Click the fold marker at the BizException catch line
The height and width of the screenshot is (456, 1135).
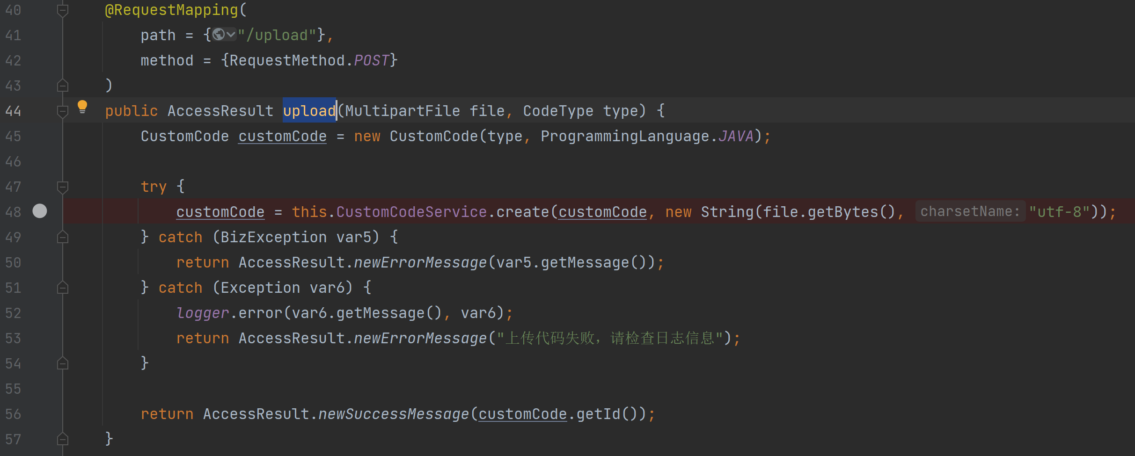(x=62, y=238)
